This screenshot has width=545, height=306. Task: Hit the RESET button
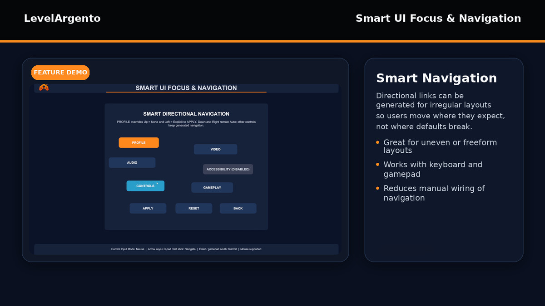(194, 209)
